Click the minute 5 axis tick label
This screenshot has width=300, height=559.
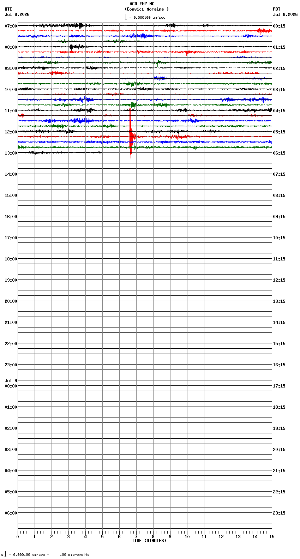(x=102, y=537)
